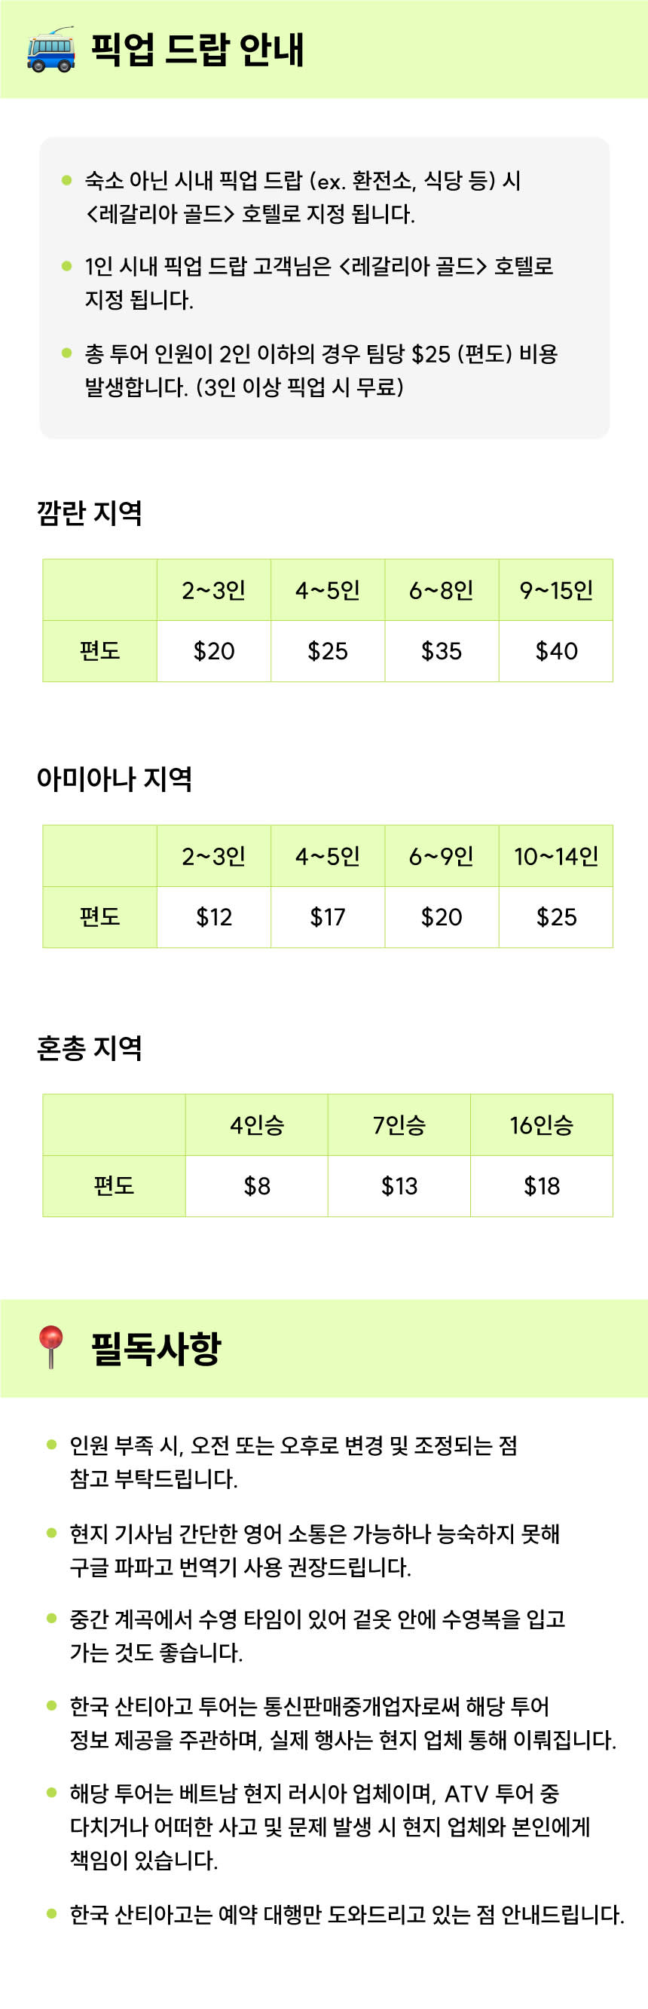Image resolution: width=648 pixels, height=2009 pixels.
Task: Select the 깜란 지역 section title
Action: tap(89, 512)
